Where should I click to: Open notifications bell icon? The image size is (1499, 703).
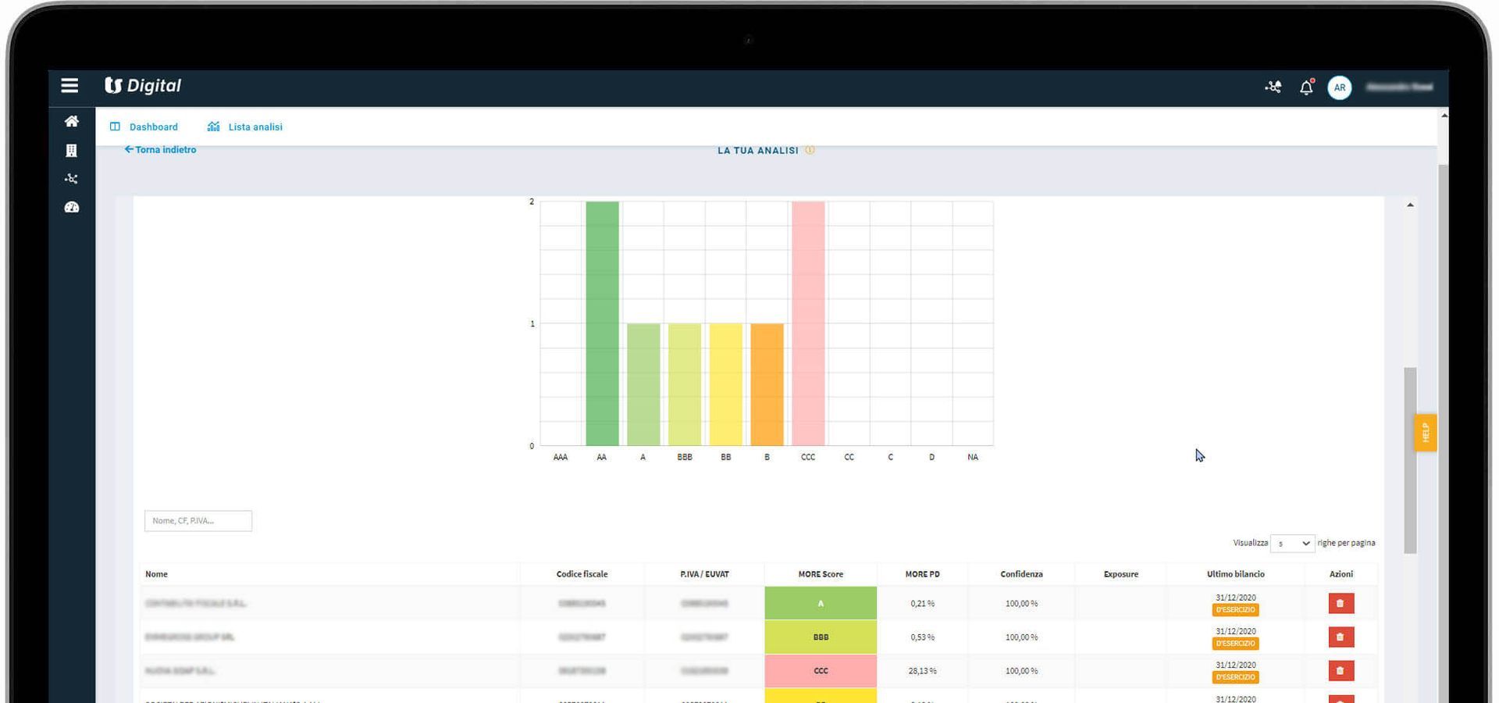1306,87
